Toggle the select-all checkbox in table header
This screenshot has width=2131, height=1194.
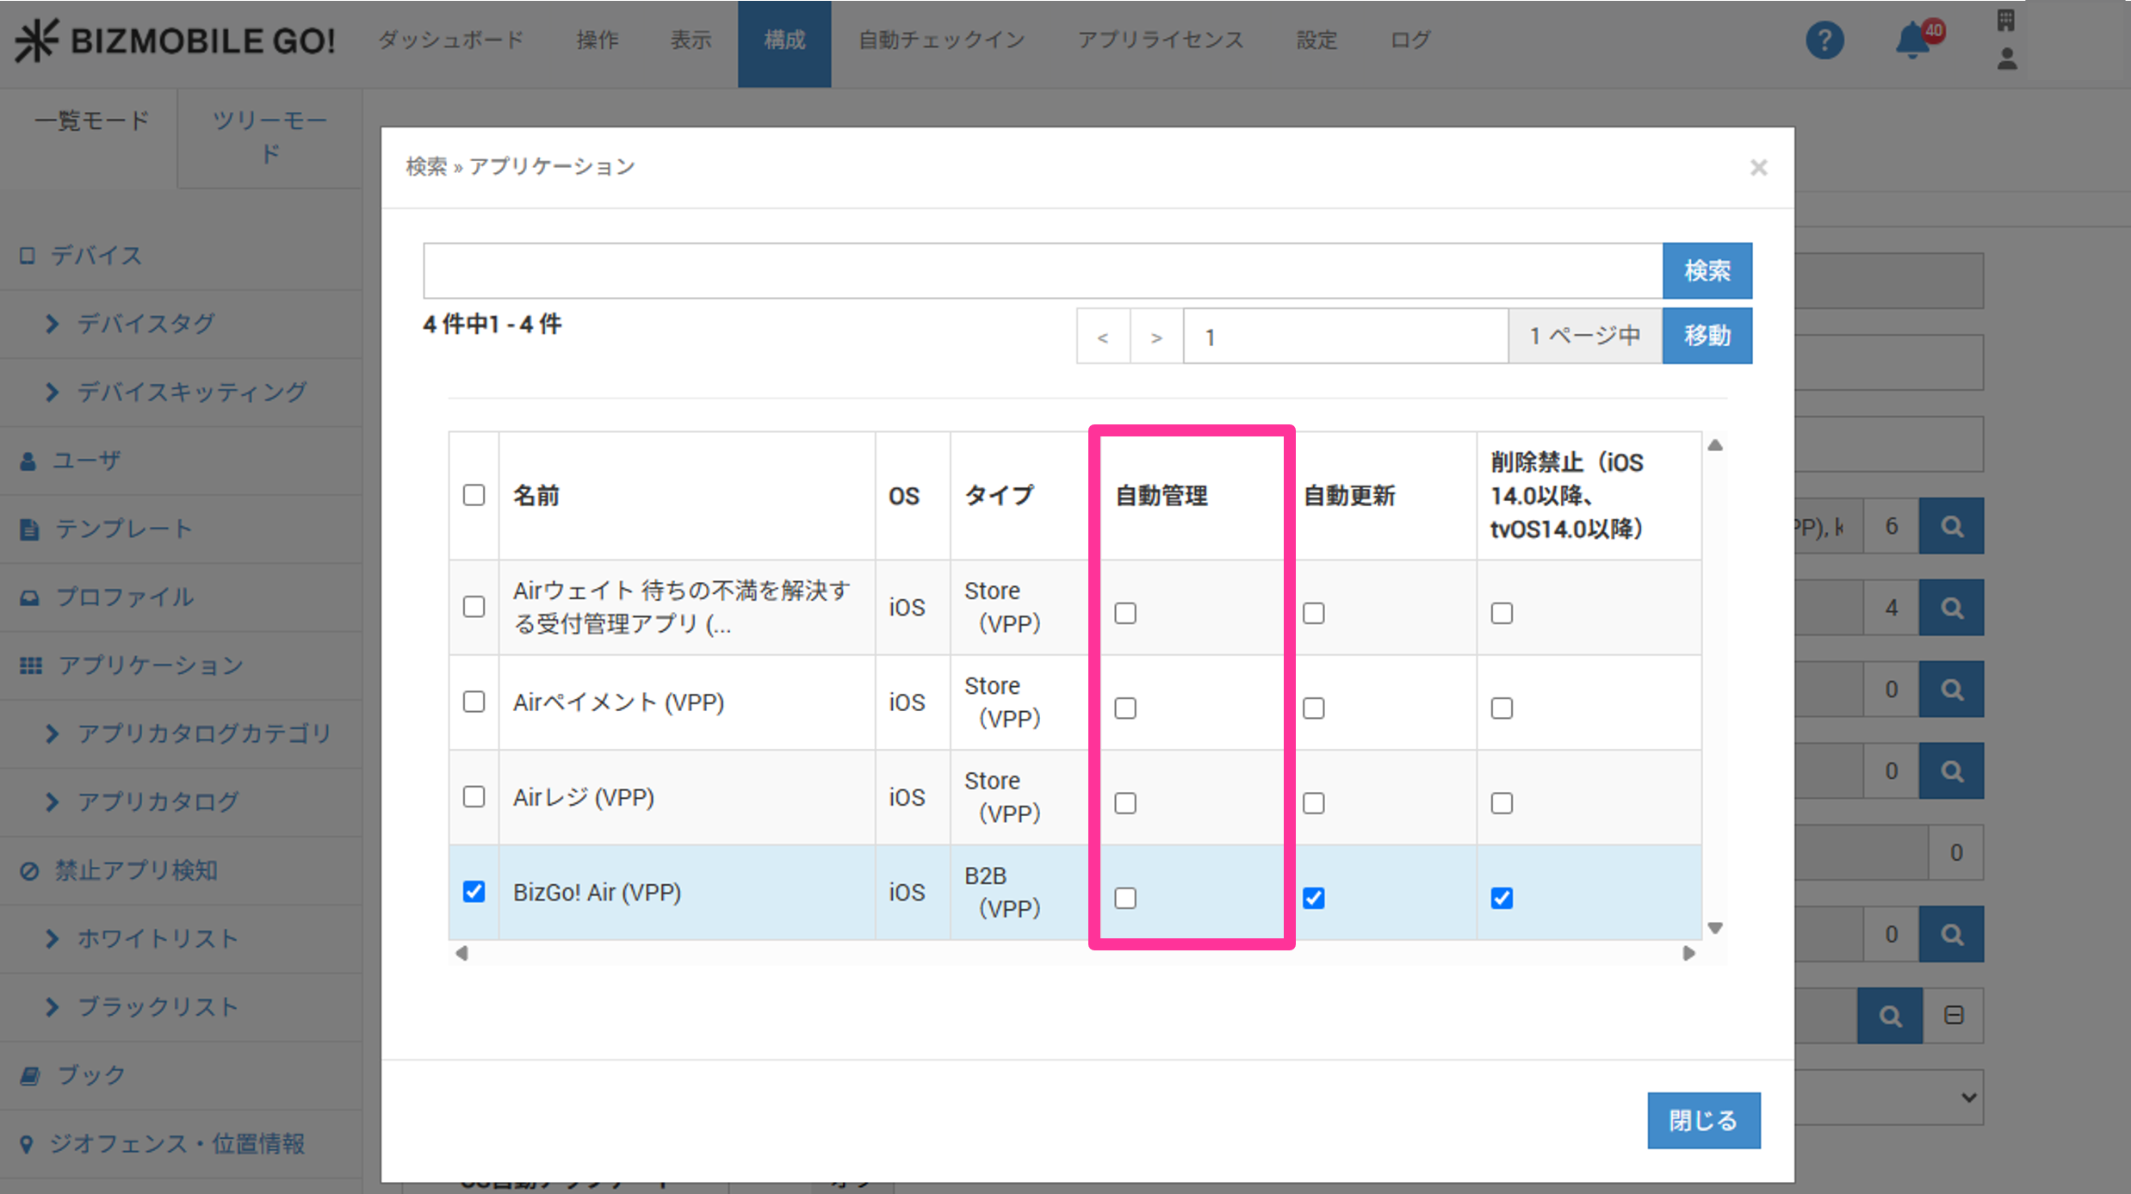[474, 495]
